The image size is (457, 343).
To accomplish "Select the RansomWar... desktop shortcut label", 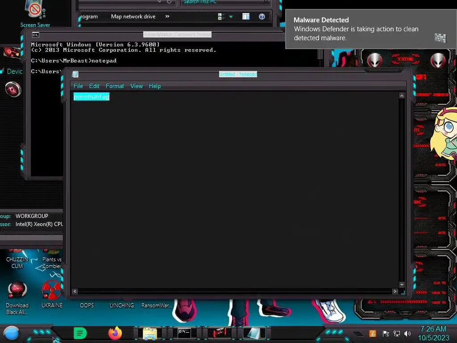I will [x=157, y=305].
